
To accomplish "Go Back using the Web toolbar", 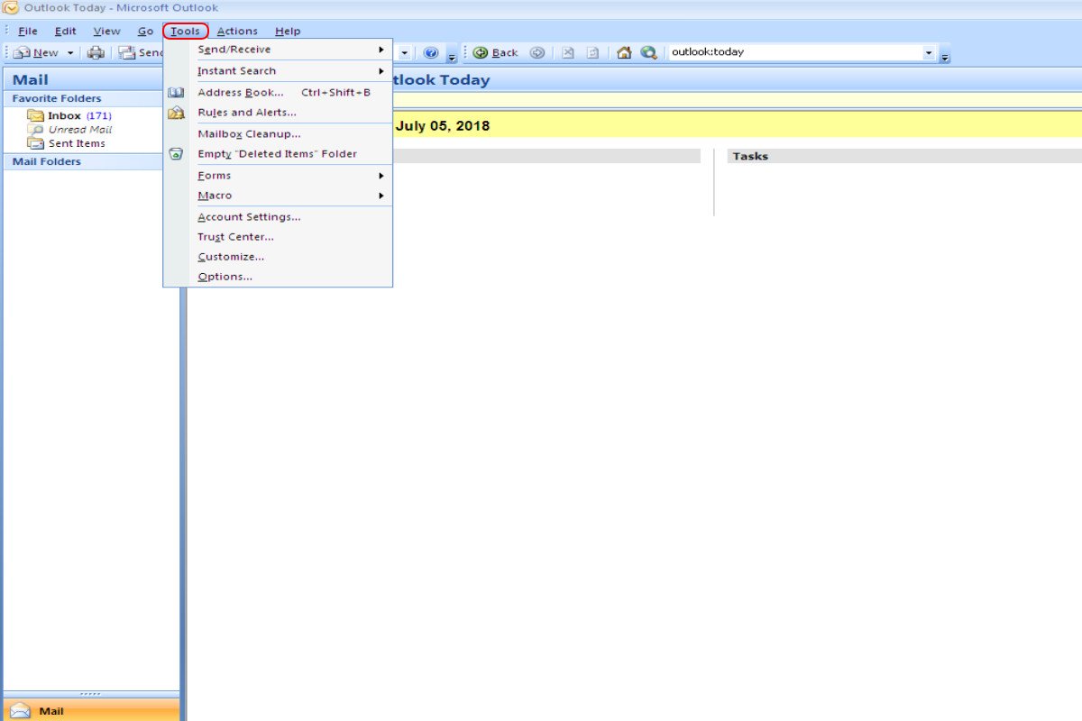I will [x=496, y=53].
